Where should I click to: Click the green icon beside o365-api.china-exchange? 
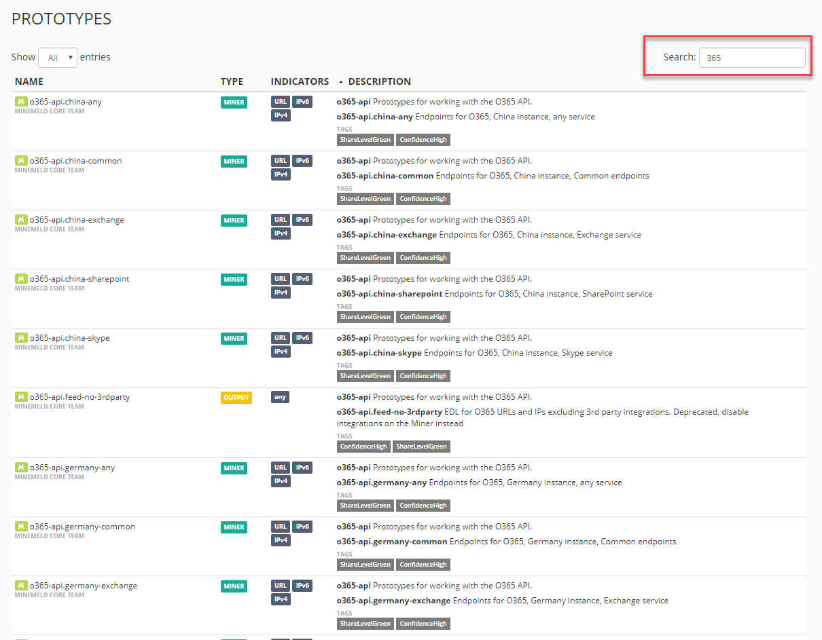21,220
